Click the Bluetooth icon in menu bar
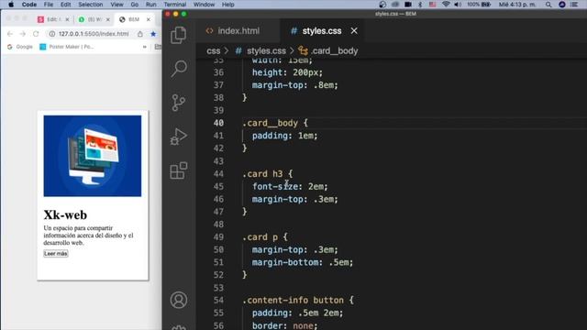 [420, 5]
